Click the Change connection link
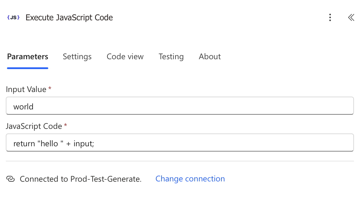This screenshot has width=358, height=202. [x=190, y=179]
